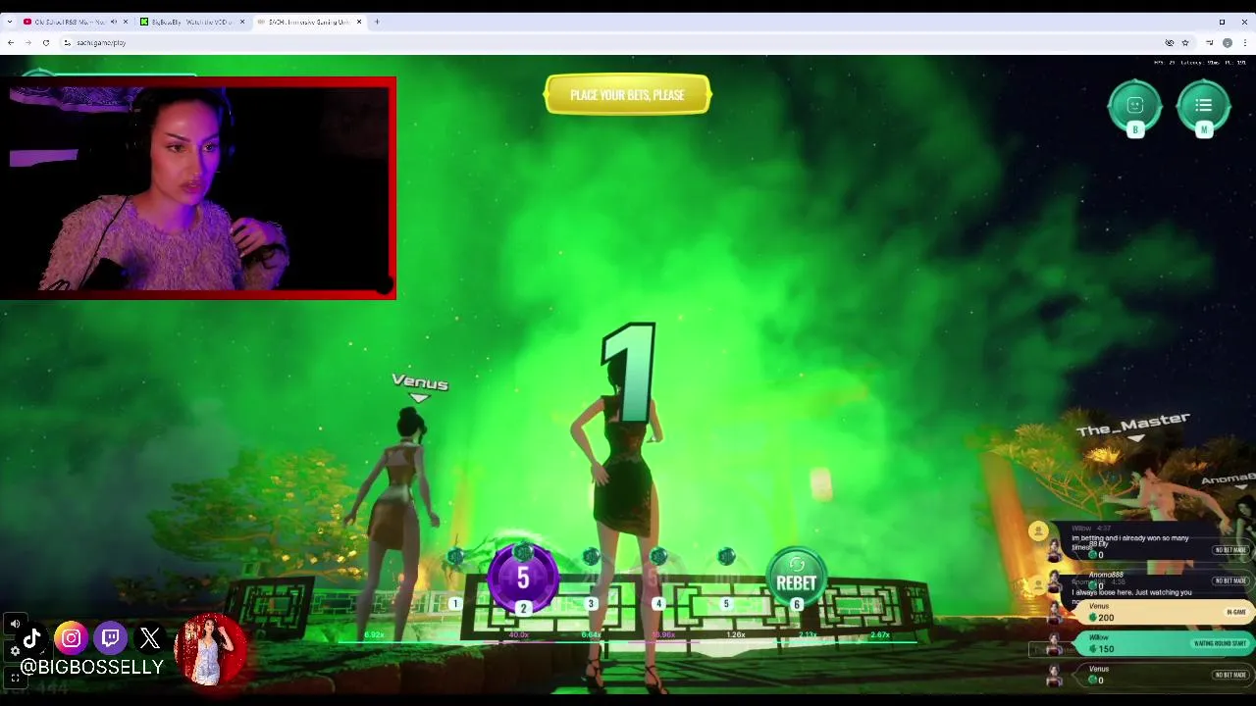This screenshot has height=706, width=1256.
Task: Open game settings gear icon
Action: [15, 651]
